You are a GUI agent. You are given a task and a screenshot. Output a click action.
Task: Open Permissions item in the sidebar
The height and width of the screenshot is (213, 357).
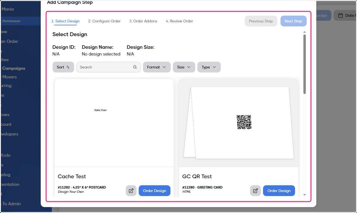pyautogui.click(x=11, y=21)
